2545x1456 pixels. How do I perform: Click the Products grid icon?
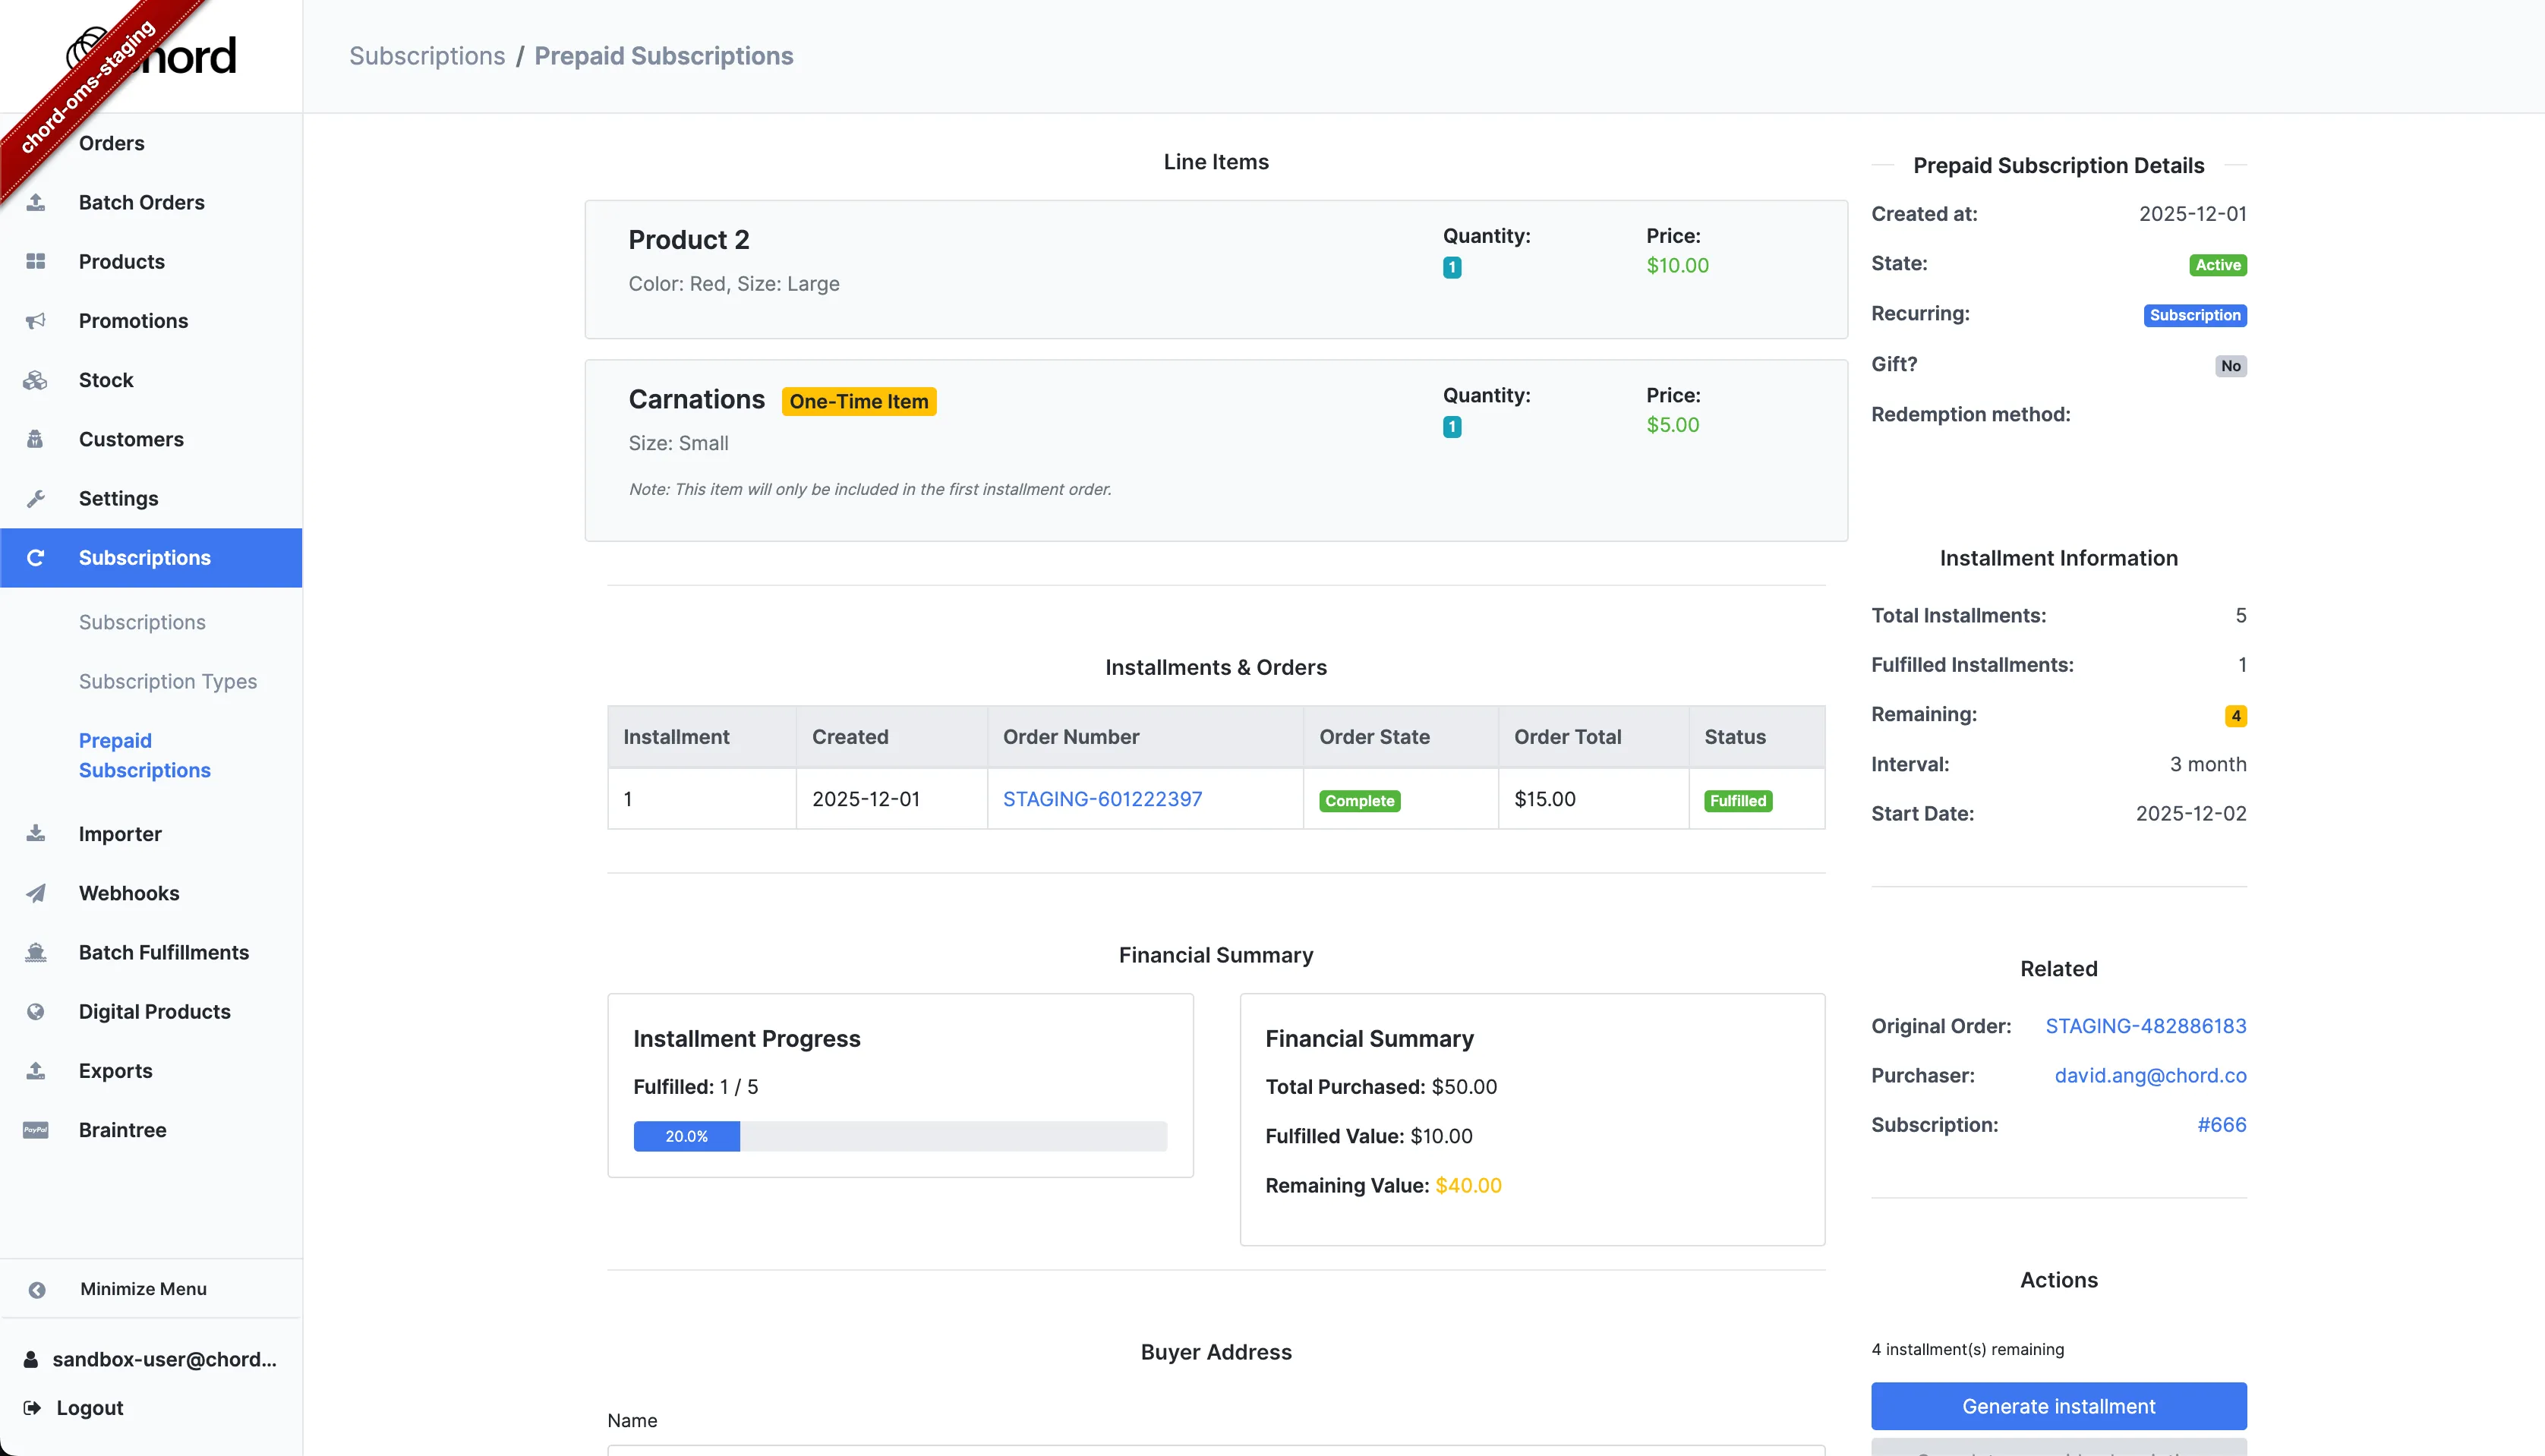[36, 262]
